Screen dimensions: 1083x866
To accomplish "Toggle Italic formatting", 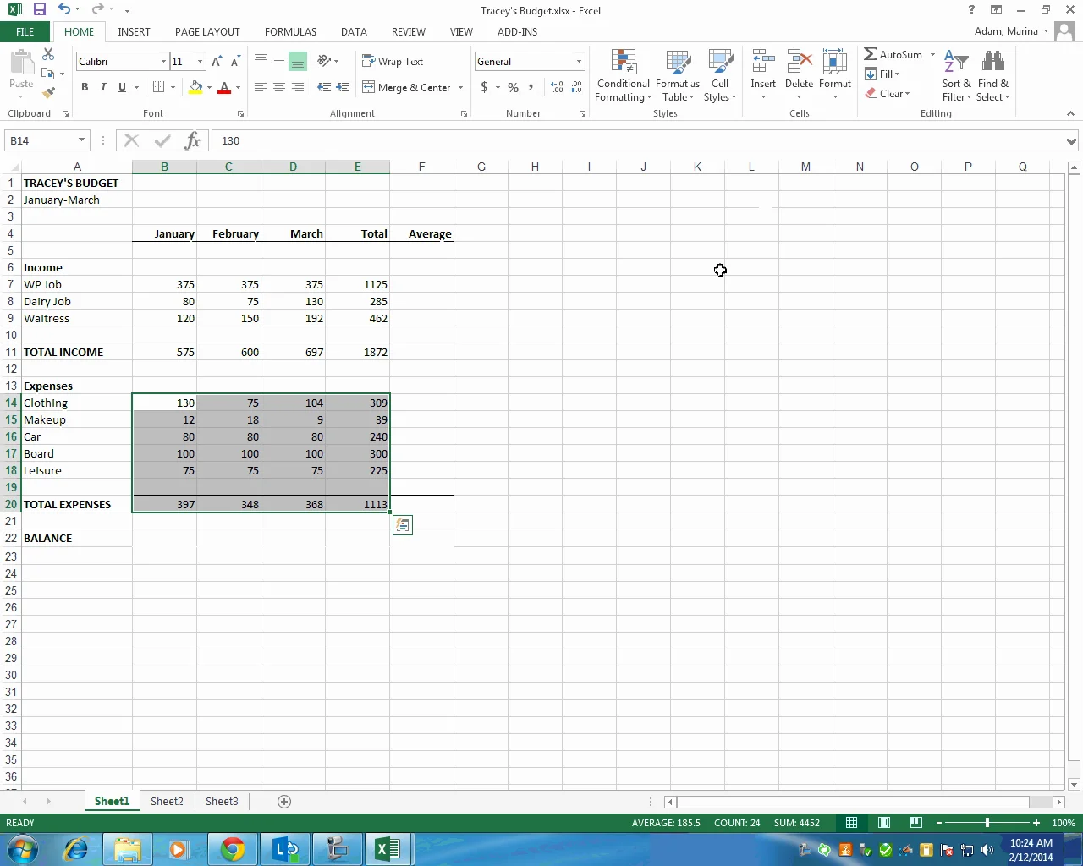I will pos(103,87).
